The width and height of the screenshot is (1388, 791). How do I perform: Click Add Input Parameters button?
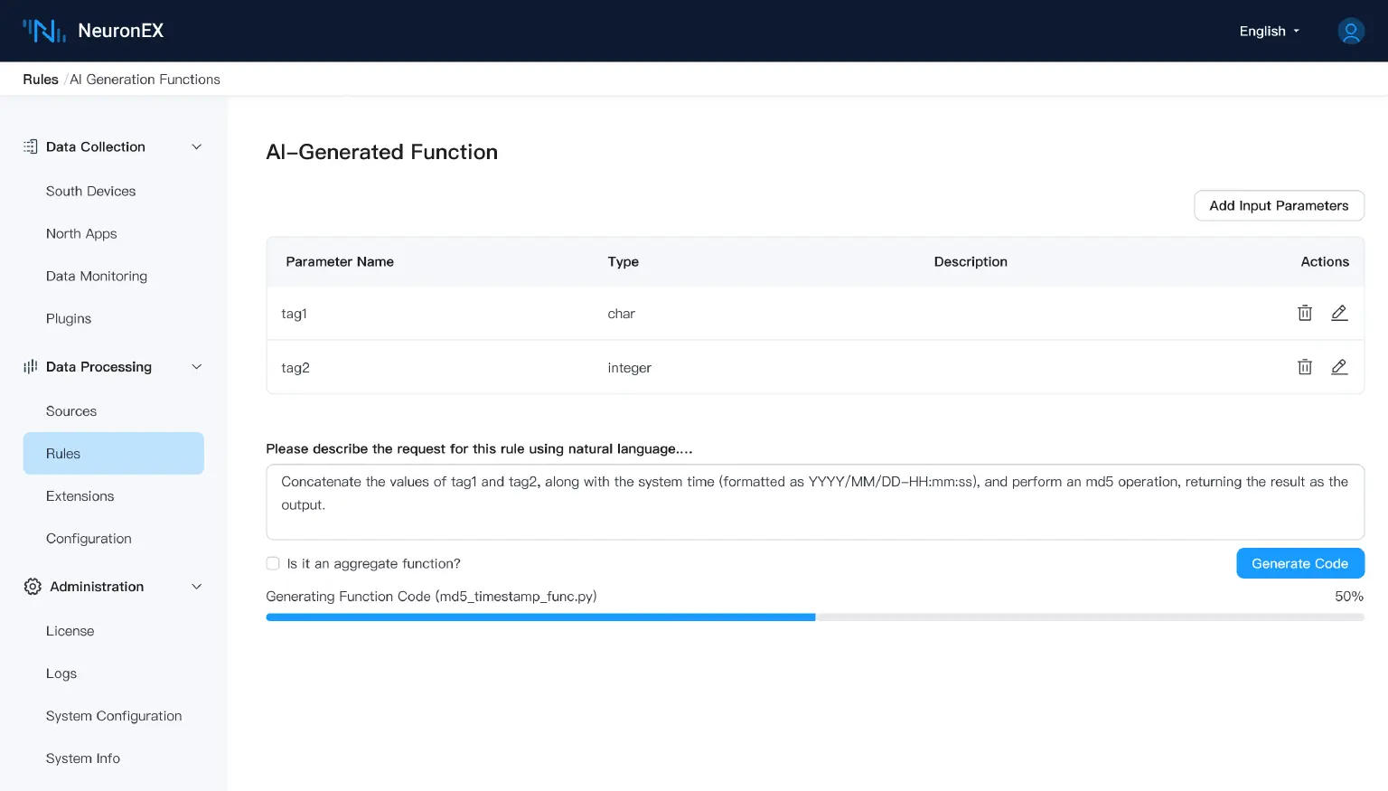1278,205
